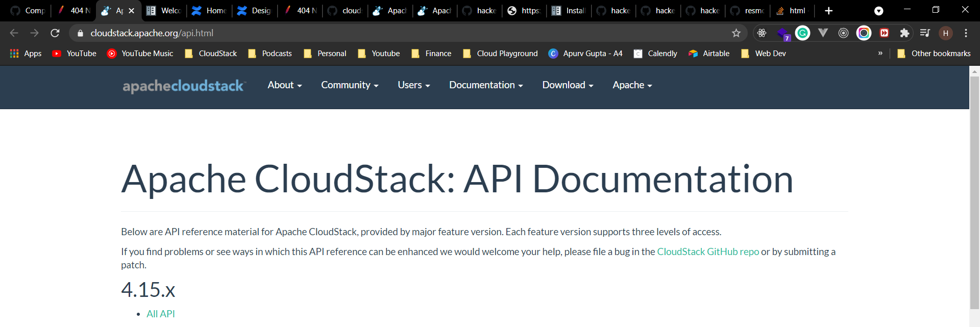Expand the Download navigation menu

pos(568,85)
